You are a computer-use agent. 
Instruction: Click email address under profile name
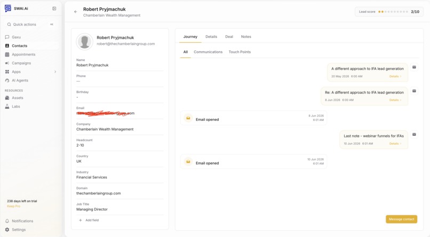click(x=125, y=44)
